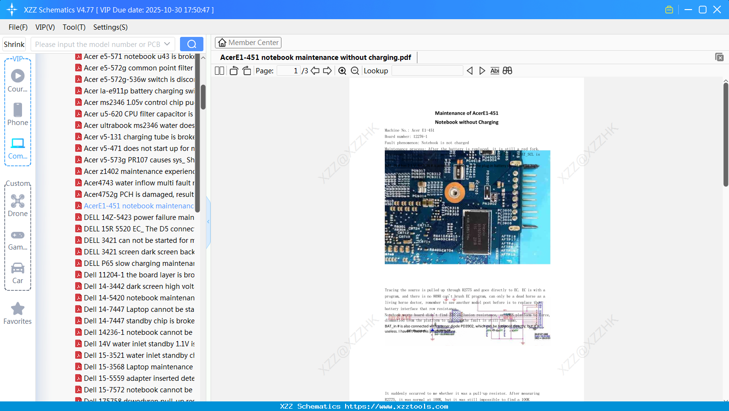Open DELL 15R 5520 EC file
The height and width of the screenshot is (411, 729).
(135, 229)
